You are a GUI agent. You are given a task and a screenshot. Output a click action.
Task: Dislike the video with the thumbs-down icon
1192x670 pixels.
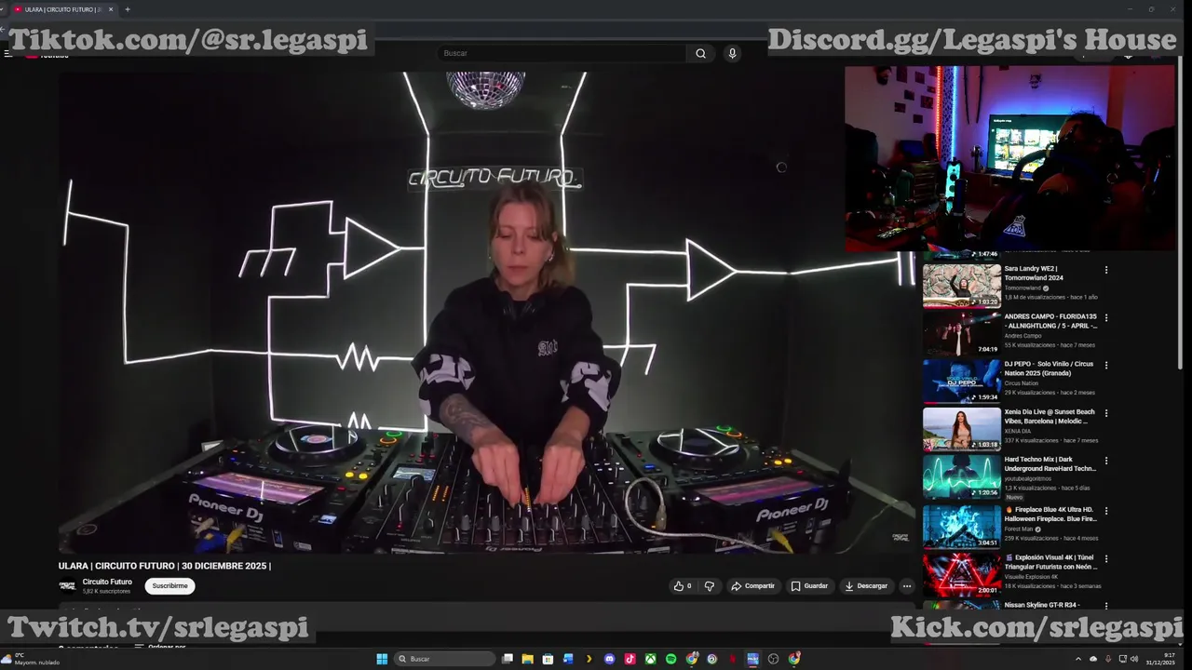pyautogui.click(x=710, y=586)
